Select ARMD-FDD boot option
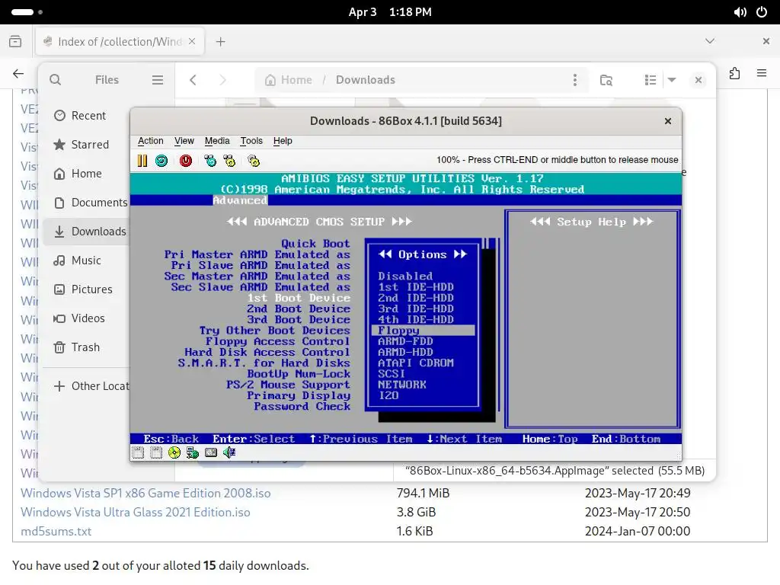 point(405,341)
